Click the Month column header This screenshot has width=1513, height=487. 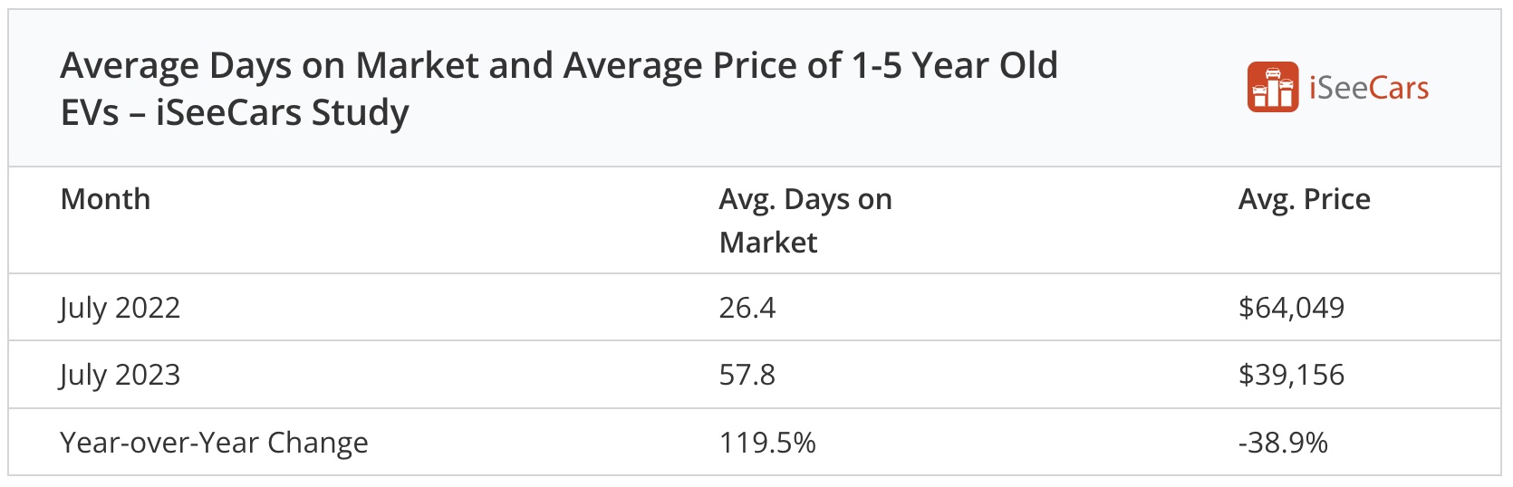tap(105, 199)
